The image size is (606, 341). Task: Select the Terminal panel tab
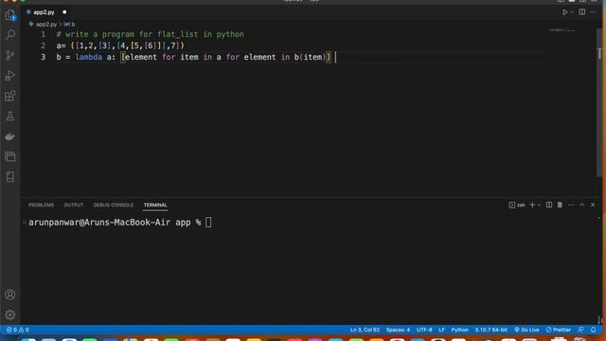click(x=155, y=205)
